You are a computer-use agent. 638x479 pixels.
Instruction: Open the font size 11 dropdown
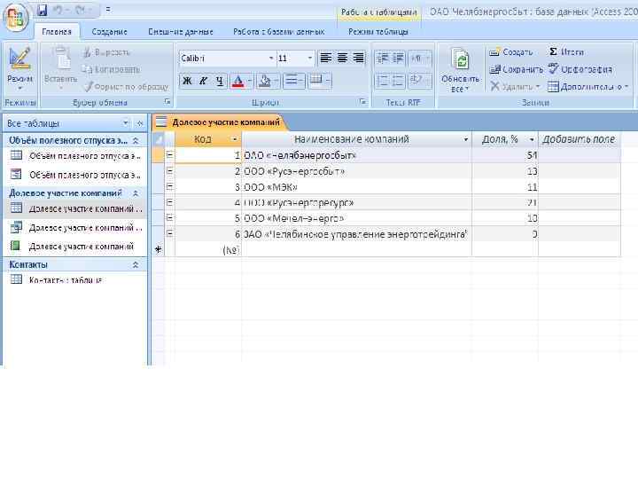pyautogui.click(x=309, y=59)
